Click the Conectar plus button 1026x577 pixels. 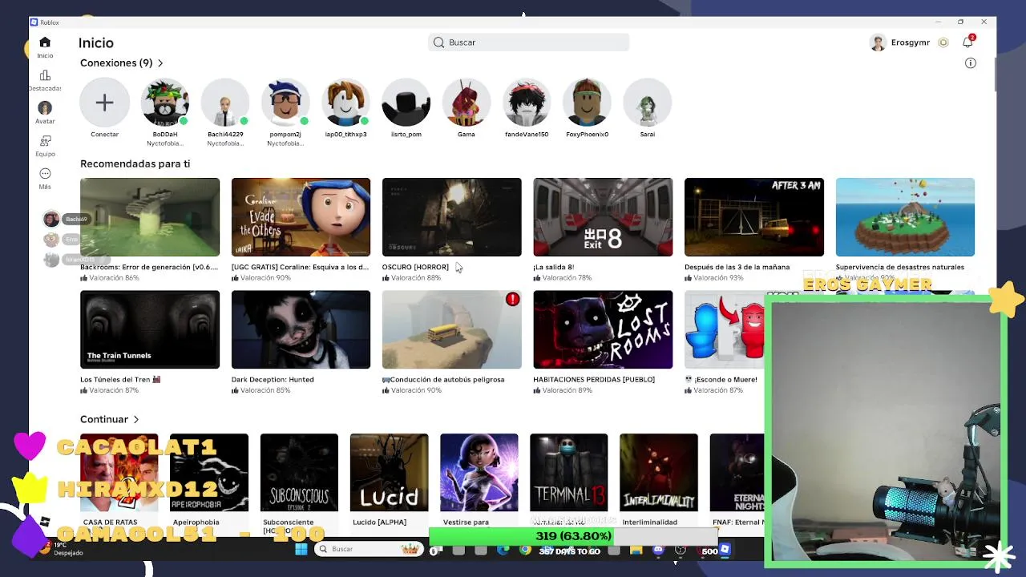(104, 103)
